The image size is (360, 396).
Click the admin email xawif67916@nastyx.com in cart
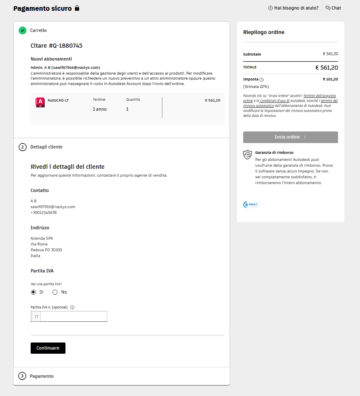76,68
